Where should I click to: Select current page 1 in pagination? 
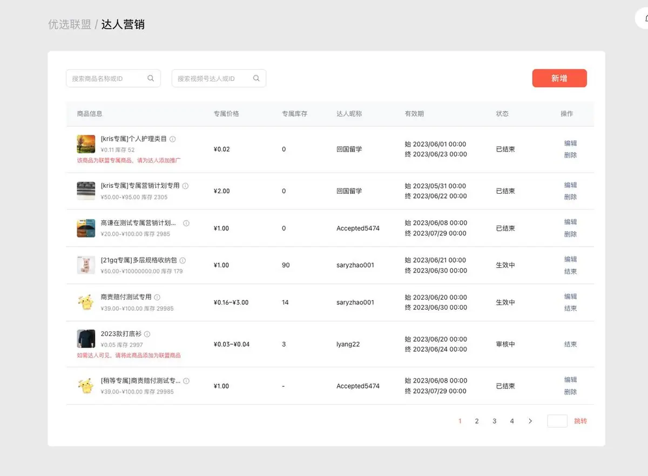[460, 421]
